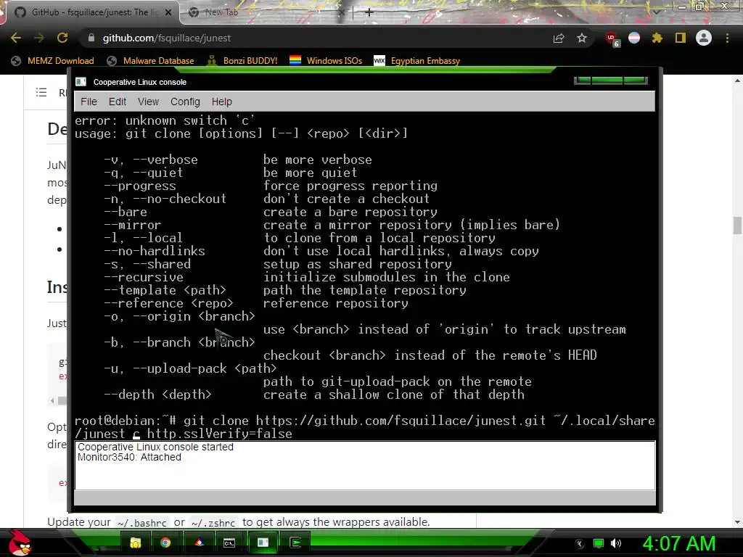743x557 pixels.
Task: Switch to the New Tab browser tab
Action: [x=221, y=12]
